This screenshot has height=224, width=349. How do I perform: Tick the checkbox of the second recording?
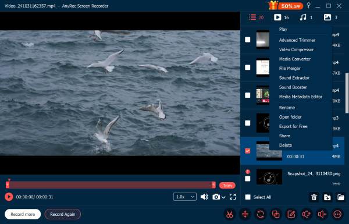pos(248,67)
